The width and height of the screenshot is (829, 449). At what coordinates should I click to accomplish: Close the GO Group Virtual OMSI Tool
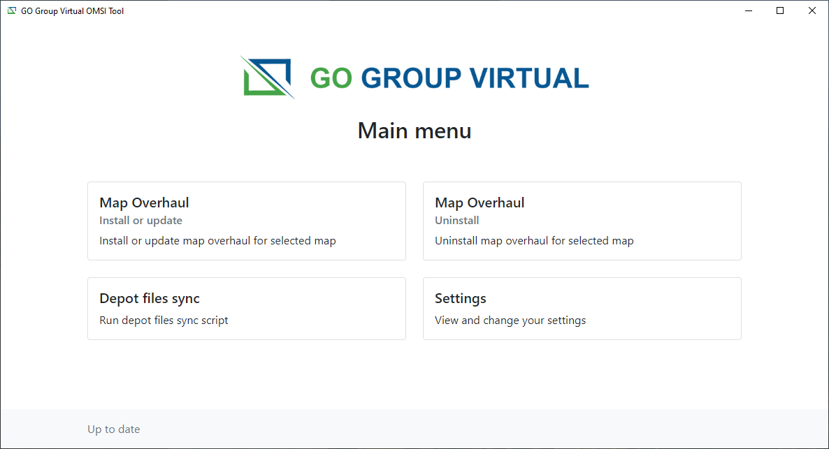coord(812,10)
